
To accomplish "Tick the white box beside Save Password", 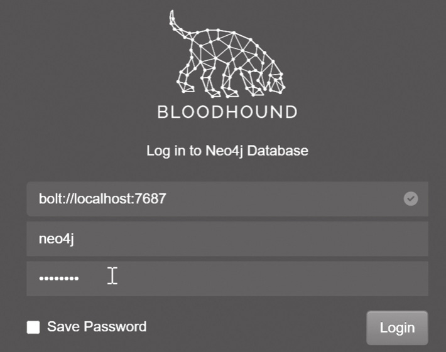I will pos(33,328).
